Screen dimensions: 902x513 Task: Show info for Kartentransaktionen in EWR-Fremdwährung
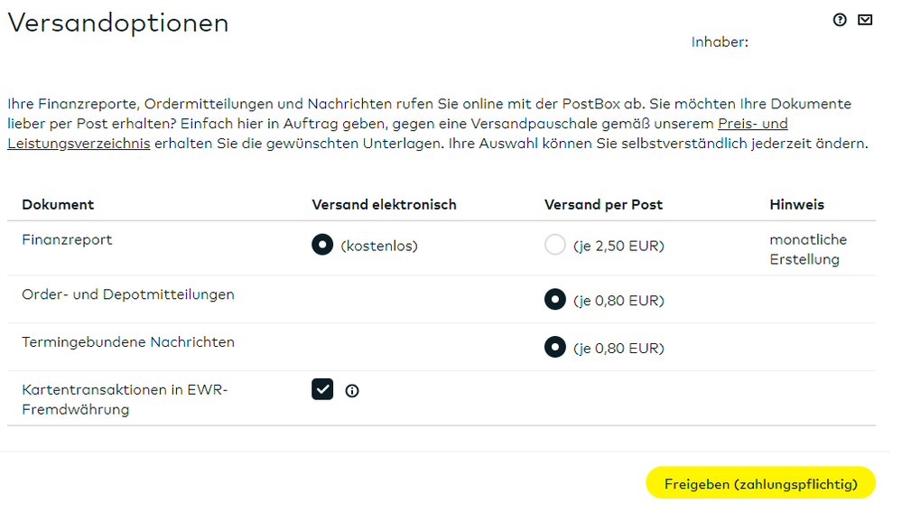coord(352,391)
